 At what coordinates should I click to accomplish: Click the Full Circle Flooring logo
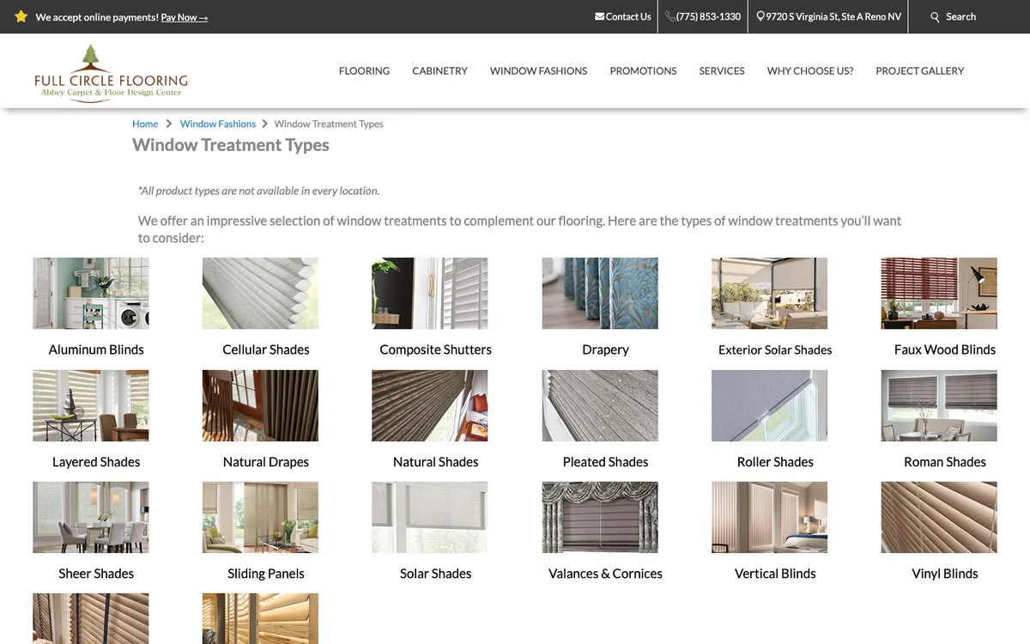tap(111, 74)
